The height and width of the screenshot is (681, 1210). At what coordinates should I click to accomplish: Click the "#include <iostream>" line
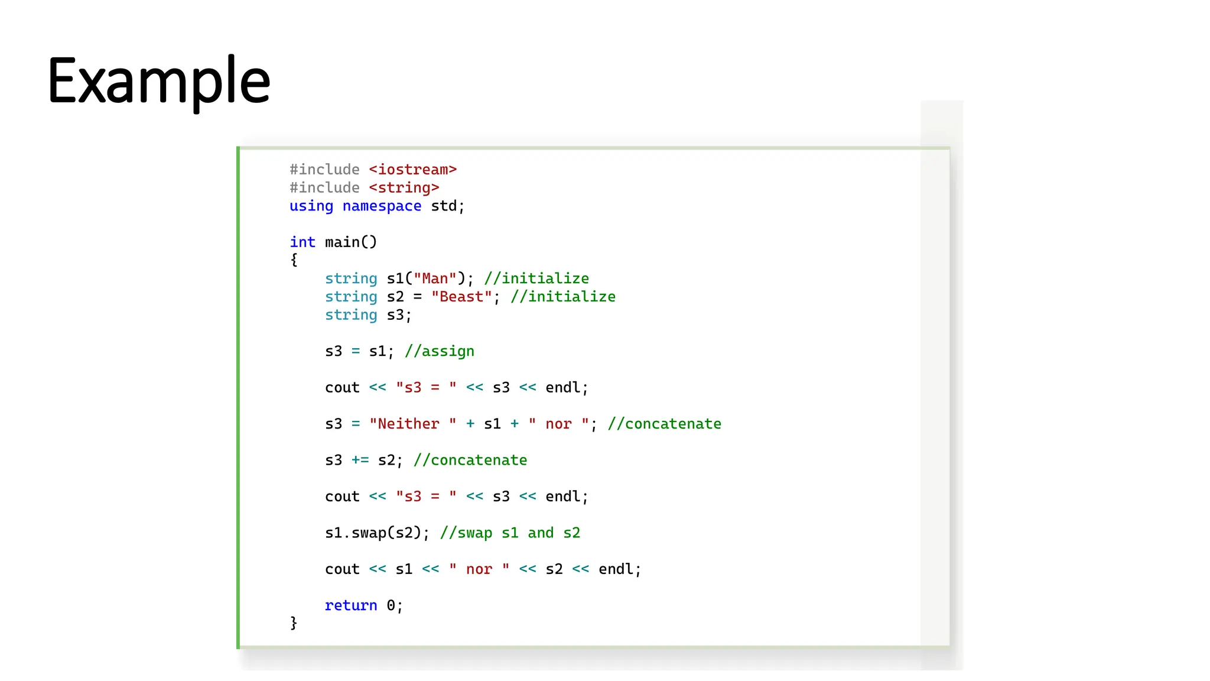click(373, 170)
